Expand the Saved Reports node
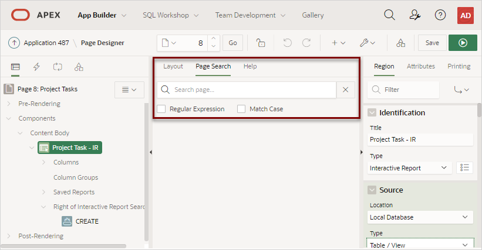The width and height of the screenshot is (482, 250). coord(43,192)
